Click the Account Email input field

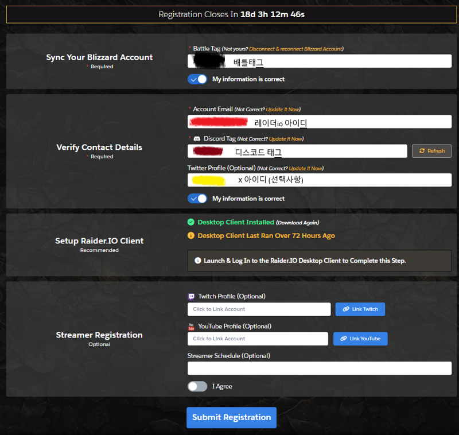[320, 122]
